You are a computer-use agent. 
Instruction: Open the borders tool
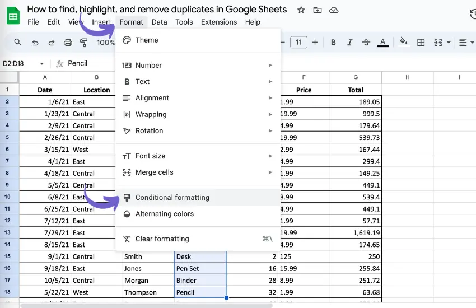pyautogui.click(x=421, y=42)
